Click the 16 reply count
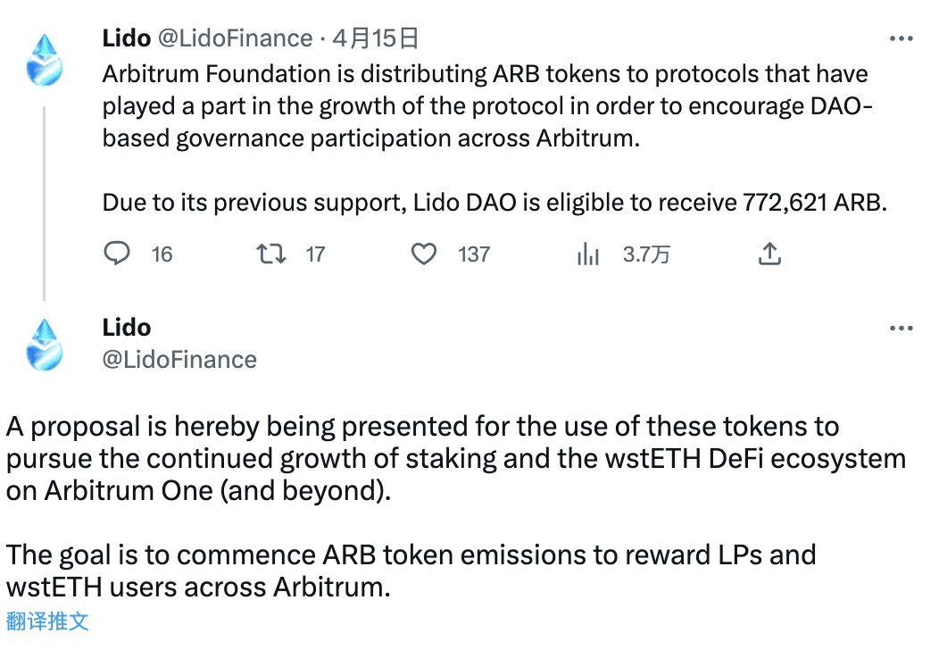The image size is (939, 650). 162,254
